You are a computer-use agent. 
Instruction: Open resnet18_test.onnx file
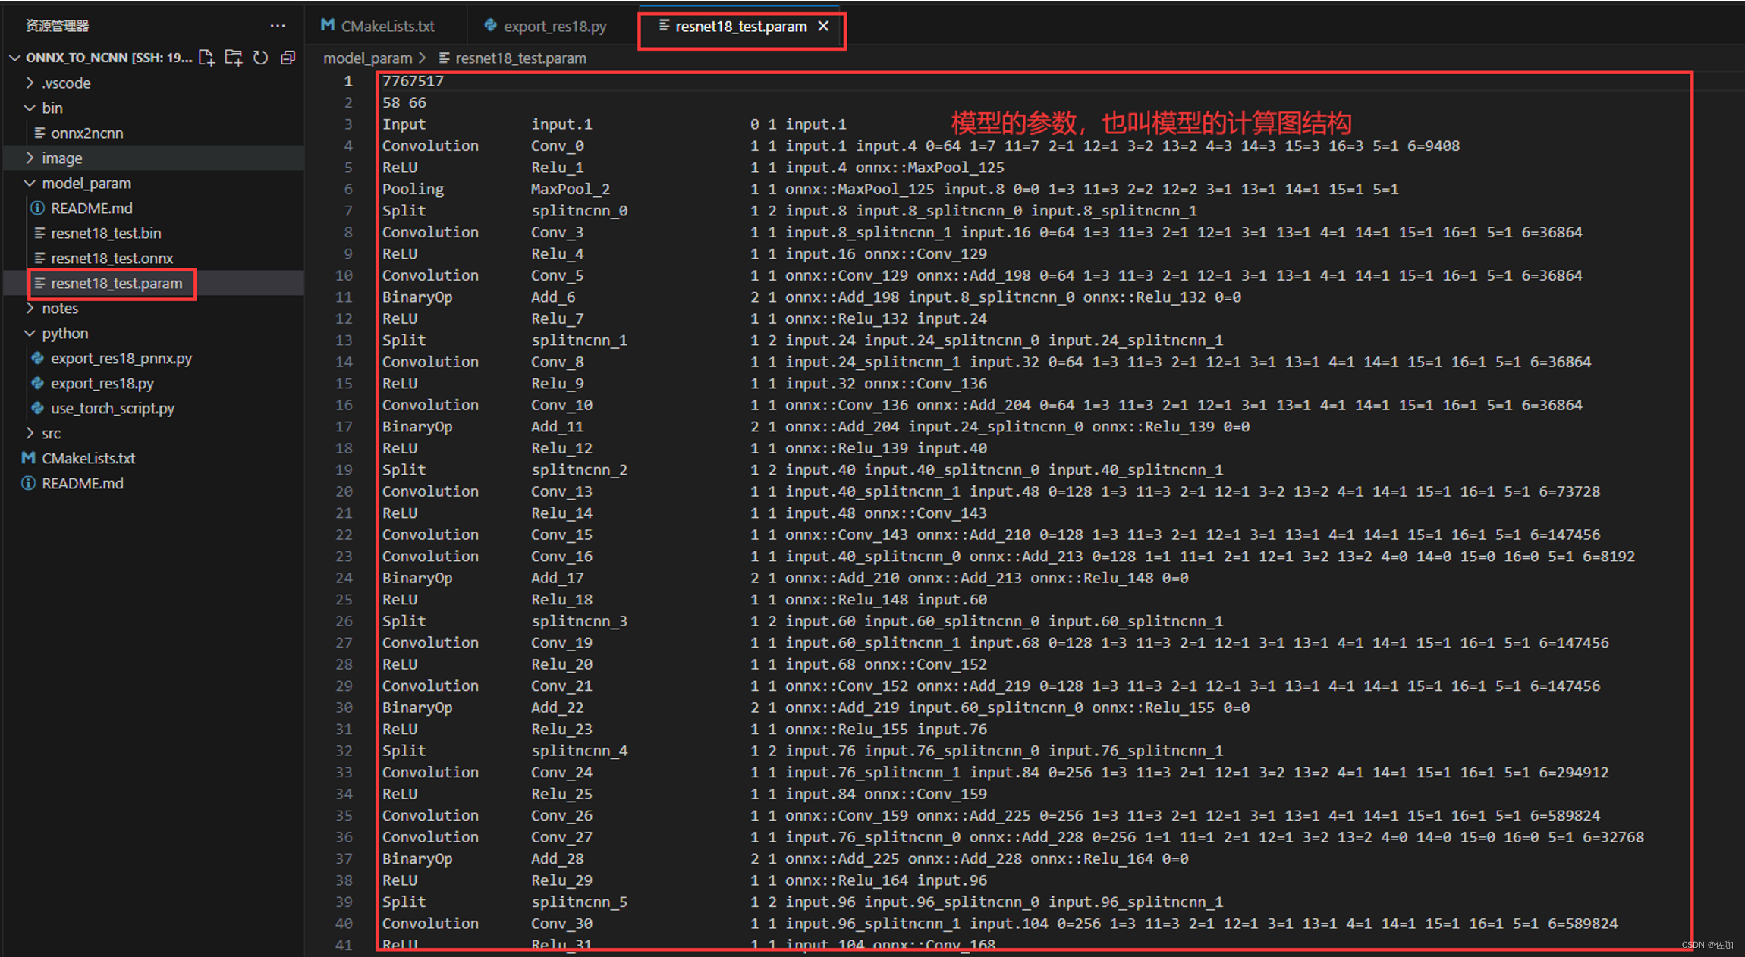(x=112, y=258)
